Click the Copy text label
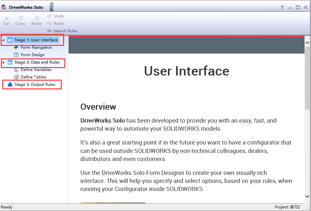 [20, 24]
